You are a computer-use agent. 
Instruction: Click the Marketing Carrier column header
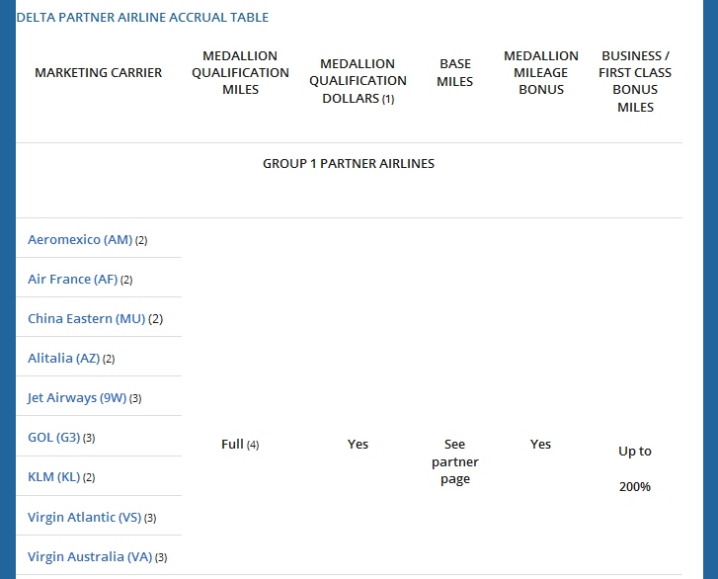click(x=99, y=72)
